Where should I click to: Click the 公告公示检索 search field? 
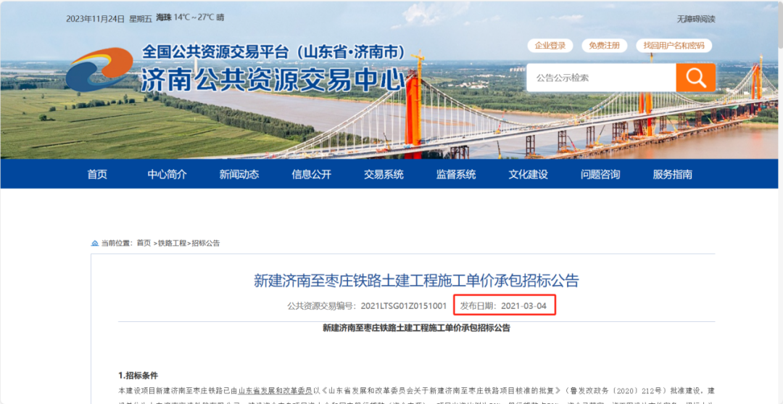(601, 78)
